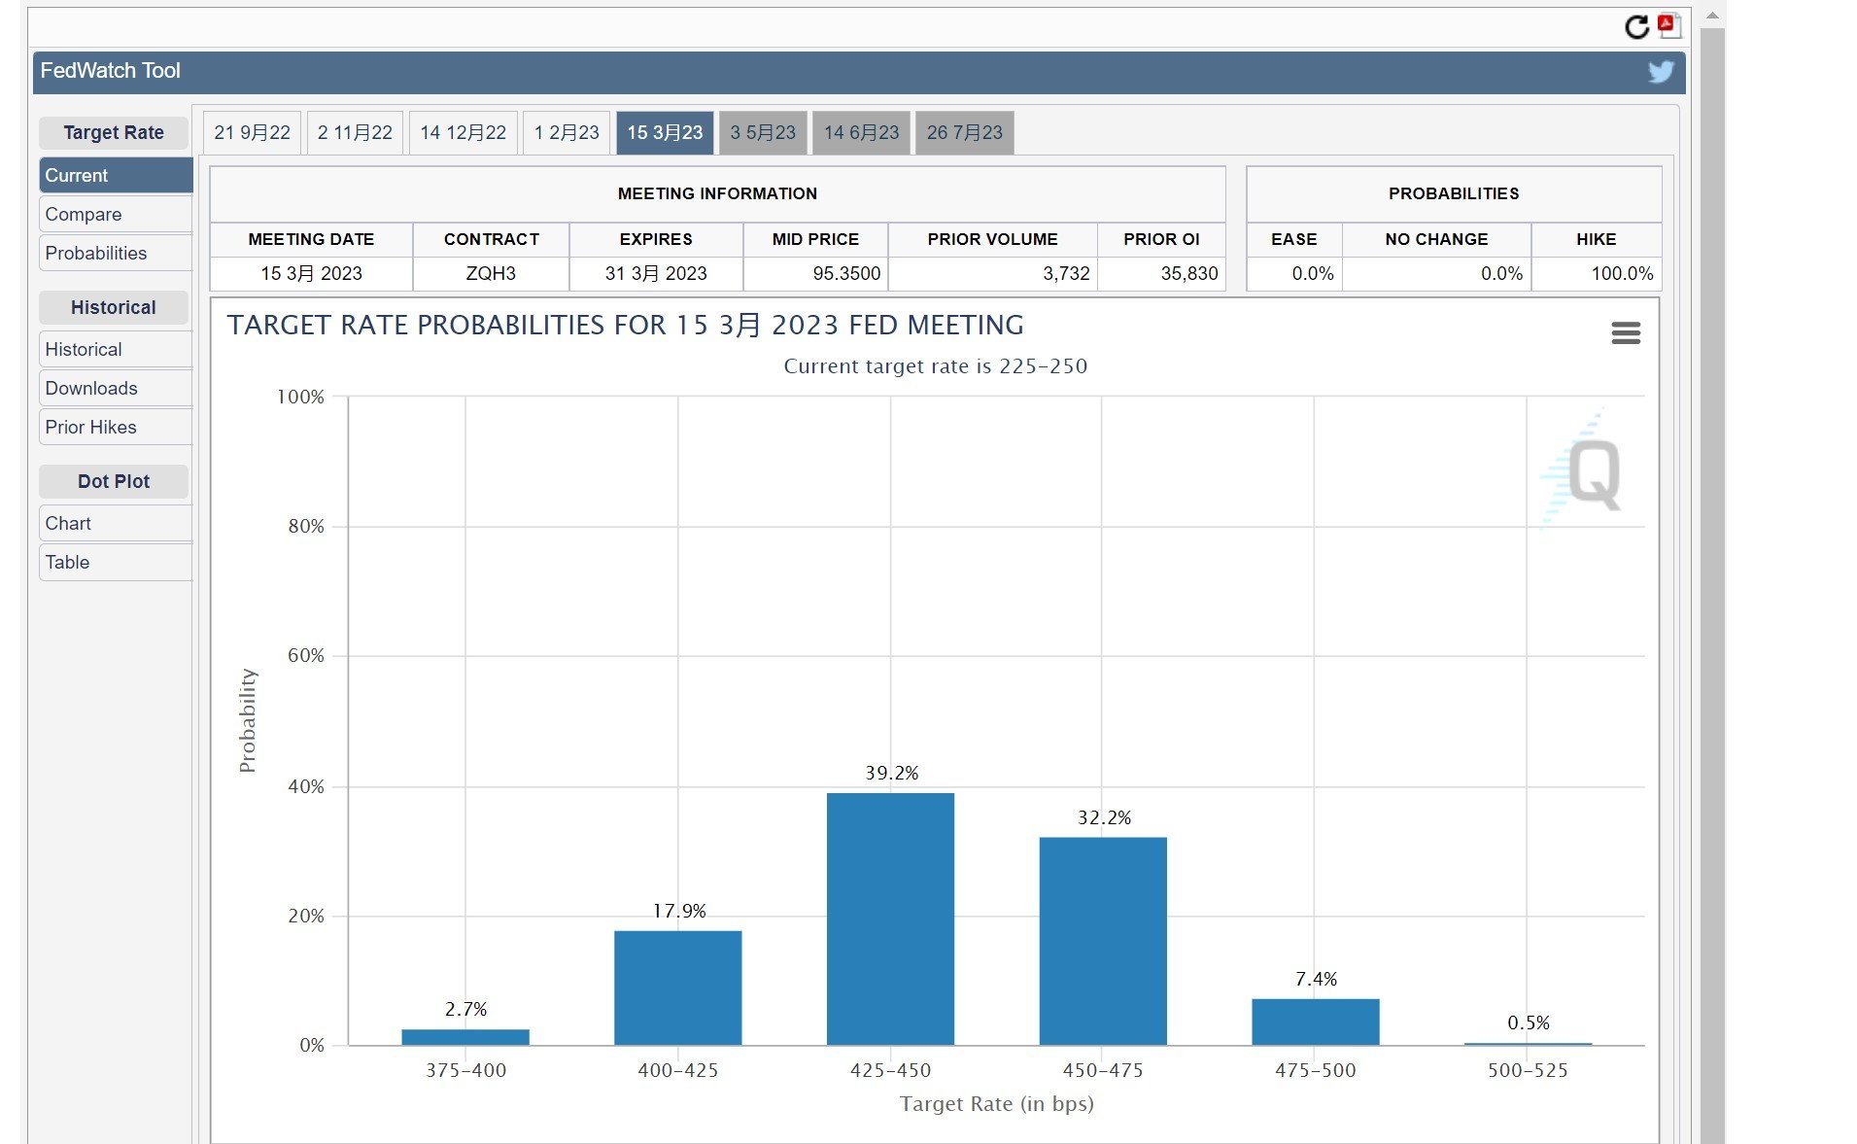1857x1144 pixels.
Task: Click the 'Target Rate (in bps)' axis label
Action: 997,1104
